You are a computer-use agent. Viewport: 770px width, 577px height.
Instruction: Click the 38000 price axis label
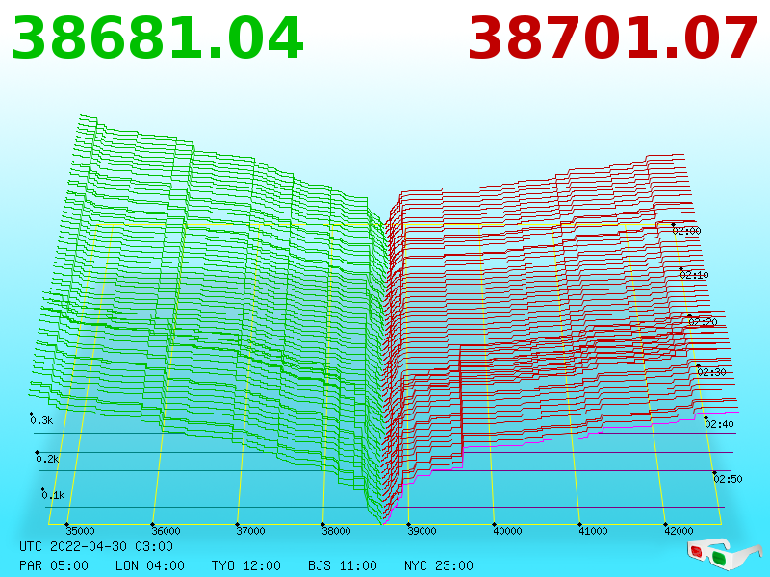point(336,531)
